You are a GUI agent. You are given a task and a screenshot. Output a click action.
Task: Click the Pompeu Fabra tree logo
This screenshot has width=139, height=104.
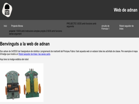(x=7, y=10)
